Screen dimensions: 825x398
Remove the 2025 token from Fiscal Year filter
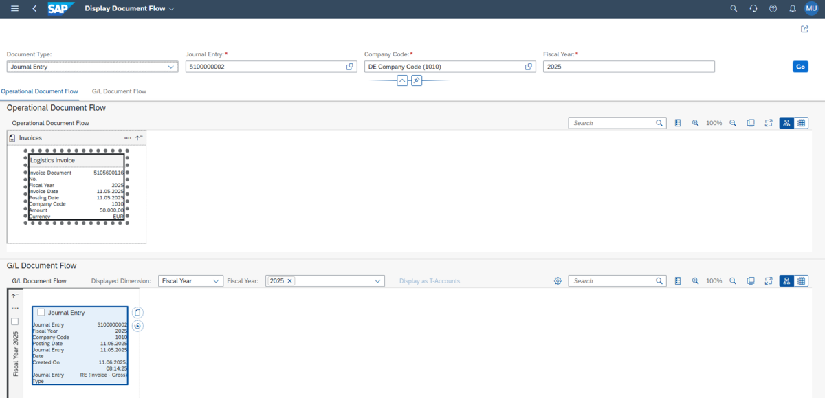[x=289, y=281]
